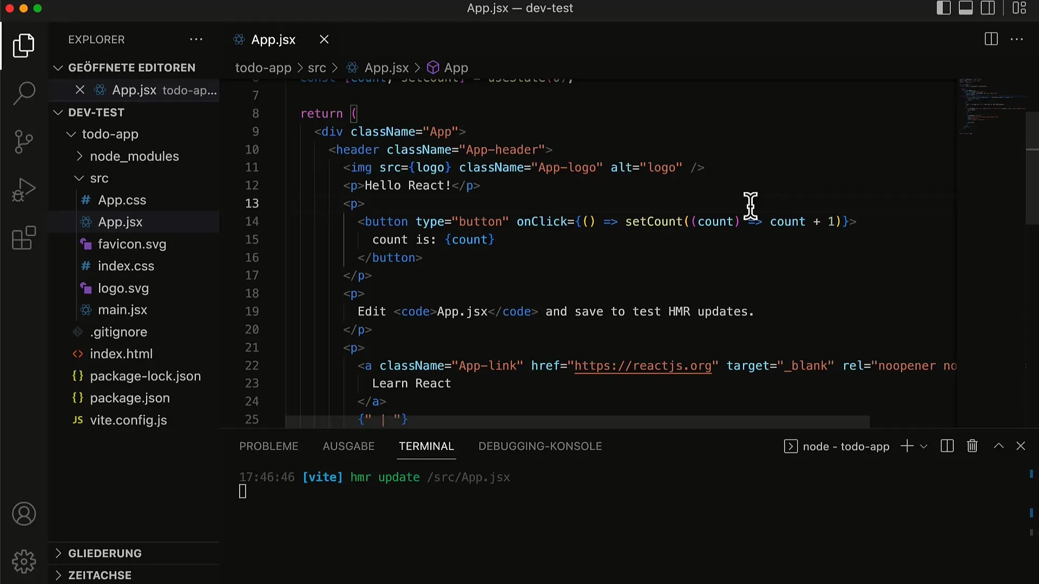Follow https://reactjs.org link in code
The height and width of the screenshot is (584, 1039).
(x=643, y=366)
